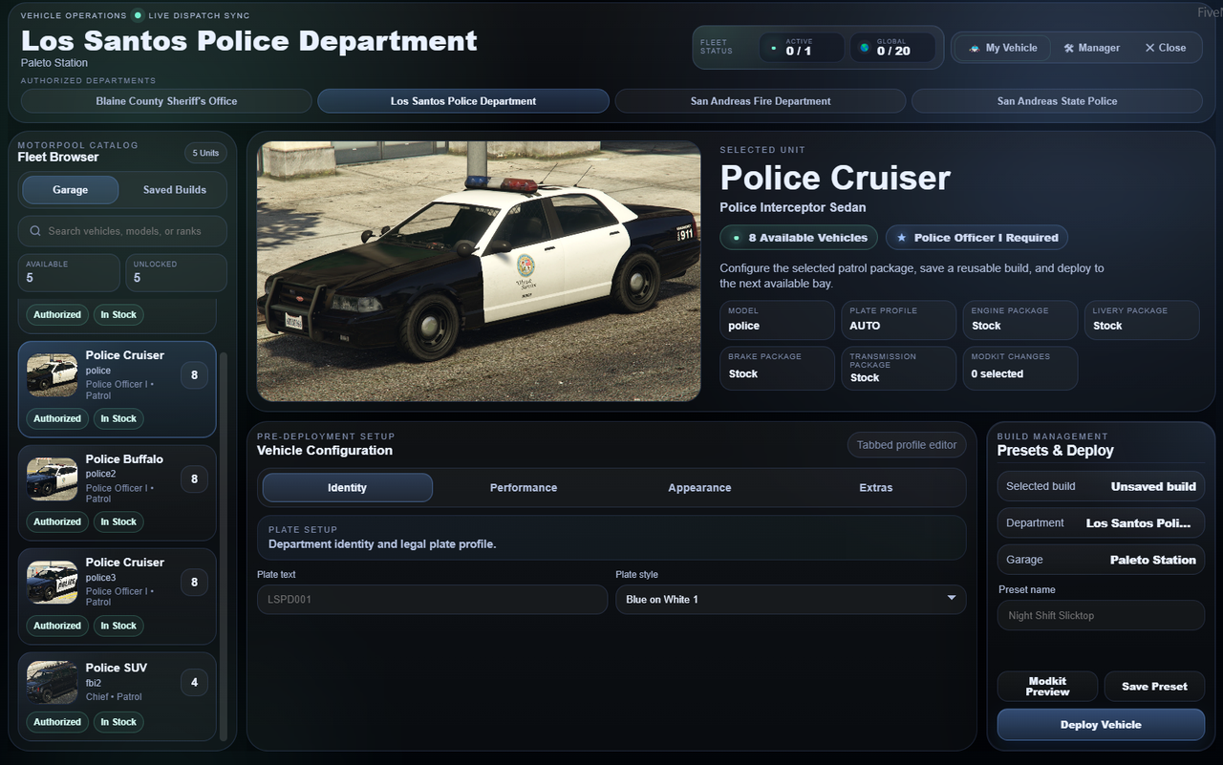Click the 5 Units badge
Image resolution: width=1223 pixels, height=765 pixels.
click(205, 153)
